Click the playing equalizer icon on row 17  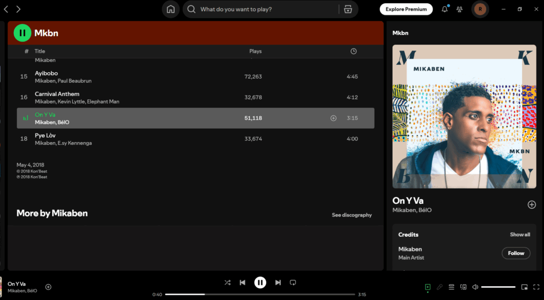click(x=25, y=118)
